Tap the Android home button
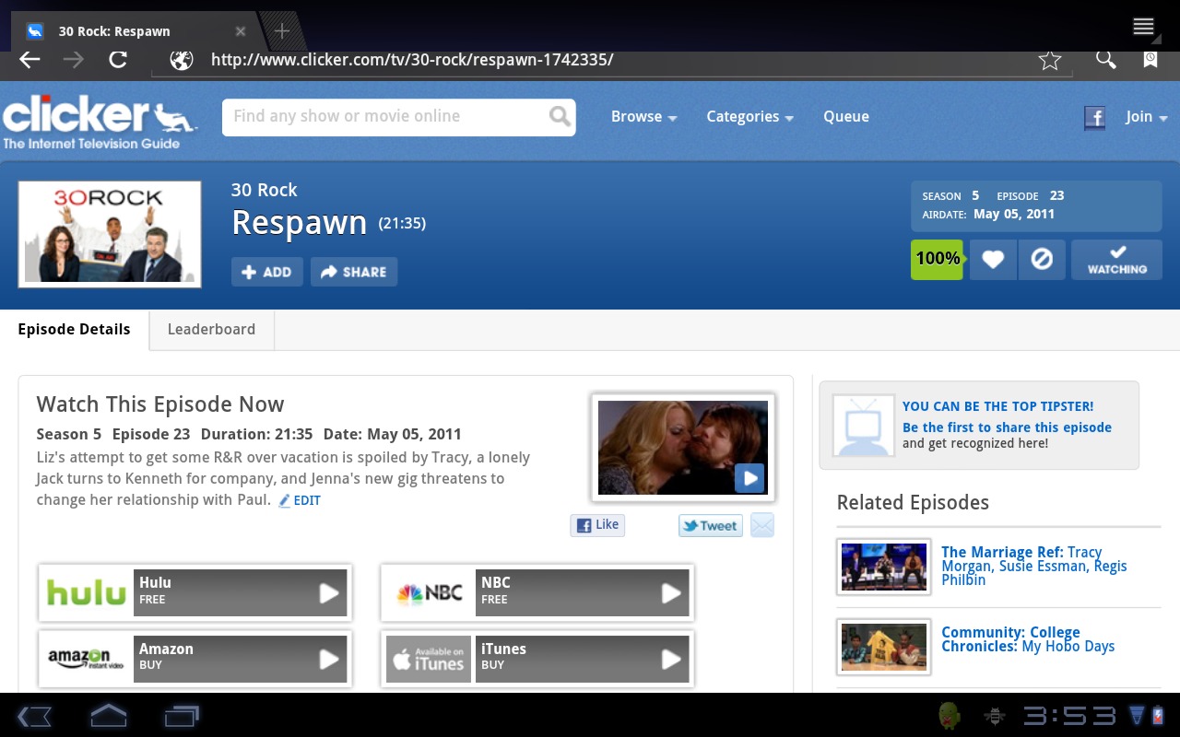1180x737 pixels. 108,715
